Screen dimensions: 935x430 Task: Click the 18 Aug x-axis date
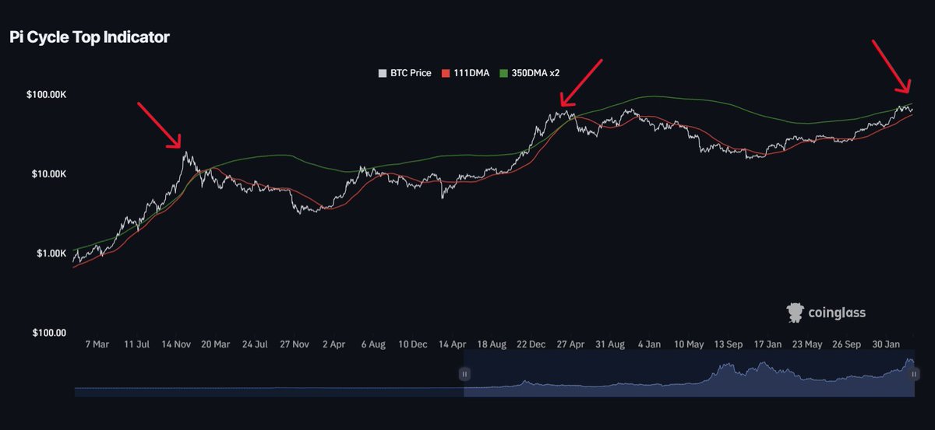492,344
